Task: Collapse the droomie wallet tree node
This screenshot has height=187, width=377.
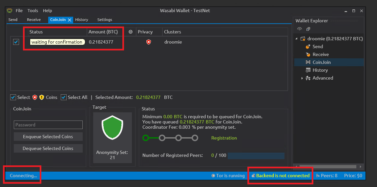Action: tap(296, 39)
